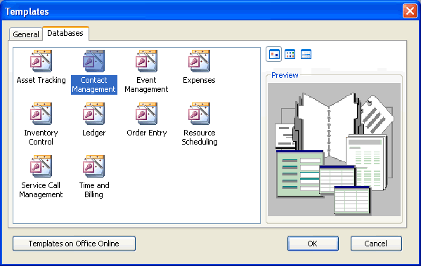Pick the Expenses template icon
The width and height of the screenshot is (421, 266).
(x=199, y=61)
